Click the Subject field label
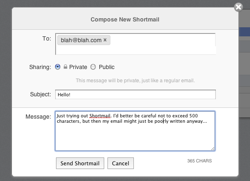This screenshot has height=181, width=250. (40, 94)
